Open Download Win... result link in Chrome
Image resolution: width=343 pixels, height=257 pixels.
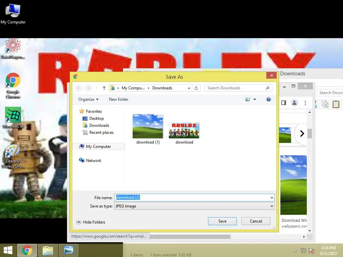pos(294,221)
